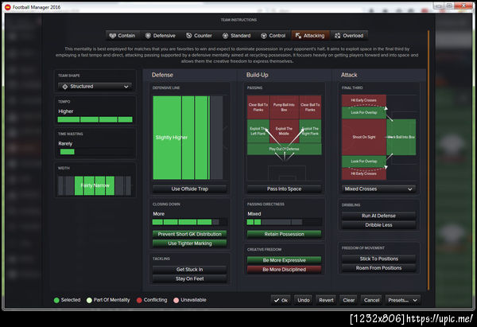Click the Football Manager 2016 title icon
The width and height of the screenshot is (477, 327).
[8, 7]
